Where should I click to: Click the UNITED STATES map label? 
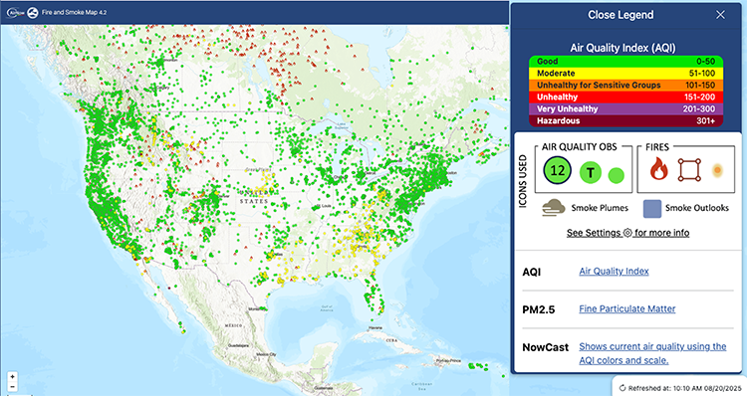253,197
